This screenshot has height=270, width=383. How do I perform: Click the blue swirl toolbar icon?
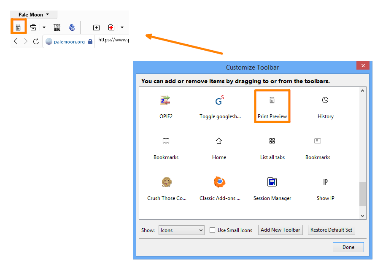(72, 27)
